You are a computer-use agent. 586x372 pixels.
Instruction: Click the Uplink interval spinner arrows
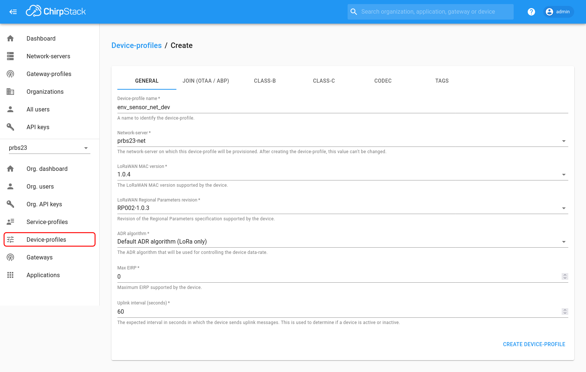point(565,311)
